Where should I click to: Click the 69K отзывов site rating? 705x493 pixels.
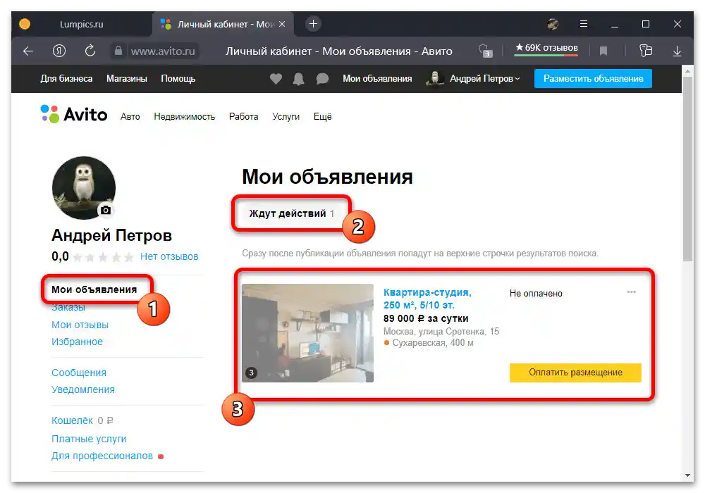546,48
